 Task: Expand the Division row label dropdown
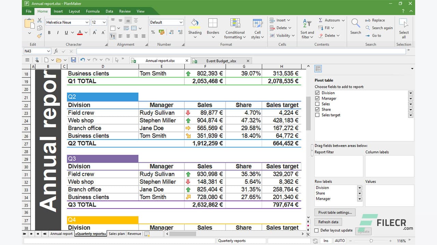click(x=360, y=187)
